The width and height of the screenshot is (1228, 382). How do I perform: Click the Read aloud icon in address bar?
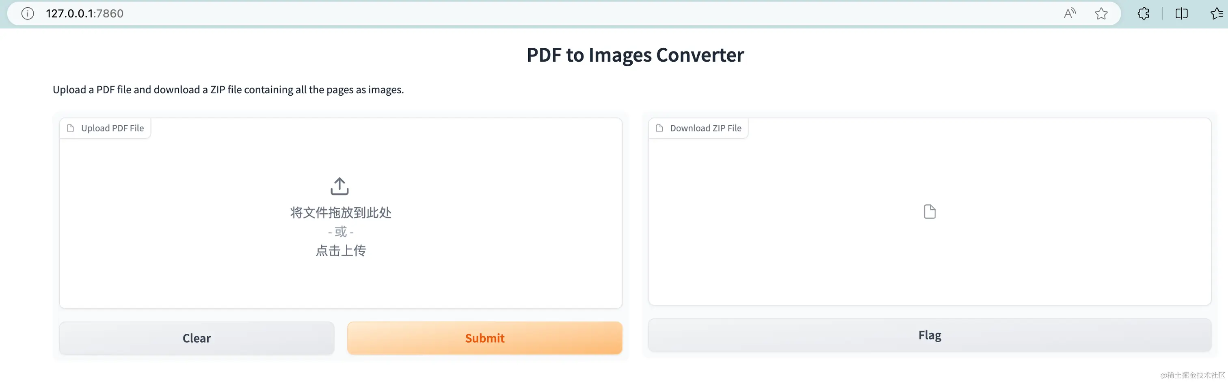[x=1070, y=13]
